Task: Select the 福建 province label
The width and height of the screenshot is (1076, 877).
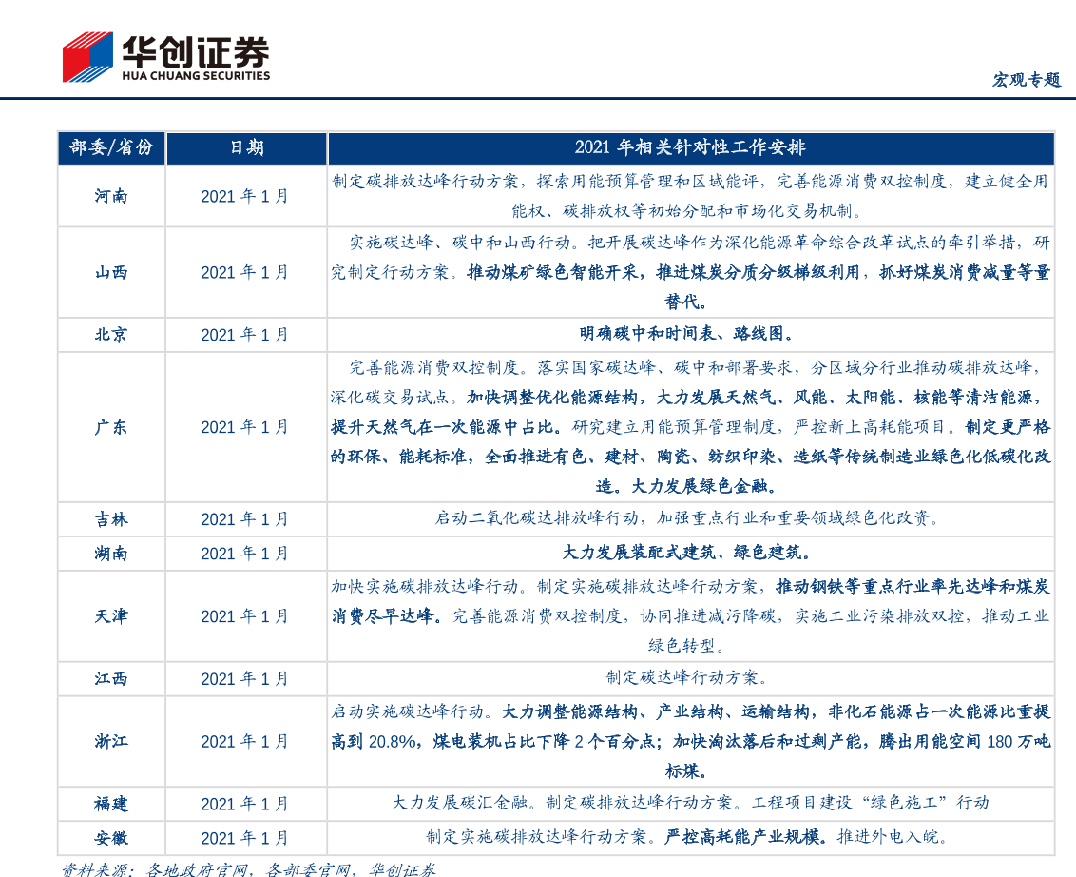Action: click(x=111, y=804)
